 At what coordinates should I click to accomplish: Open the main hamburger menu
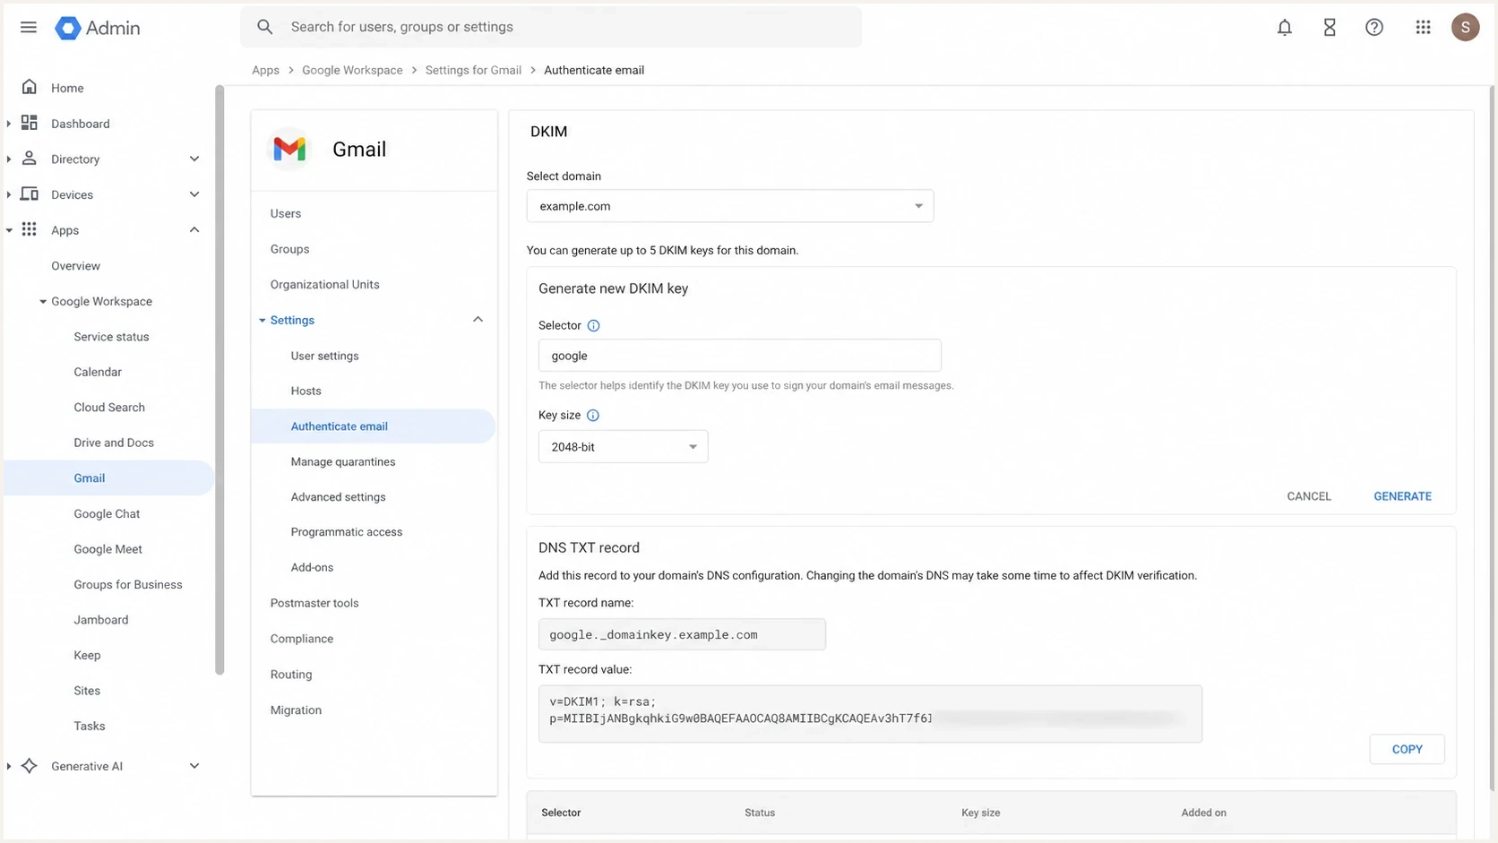pyautogui.click(x=29, y=27)
